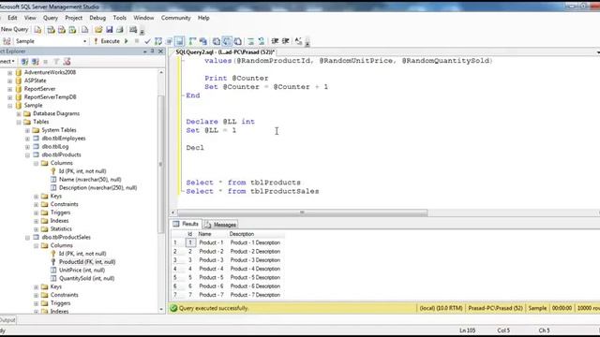Click the Uncomment selected lines icon
The height and width of the screenshot is (337, 600).
click(x=262, y=41)
